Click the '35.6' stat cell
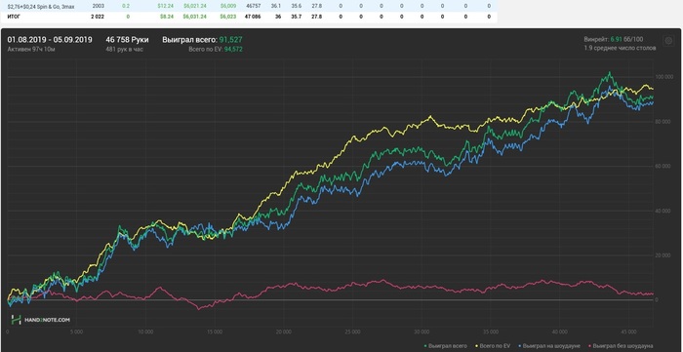This screenshot has width=683, height=352. click(x=297, y=6)
